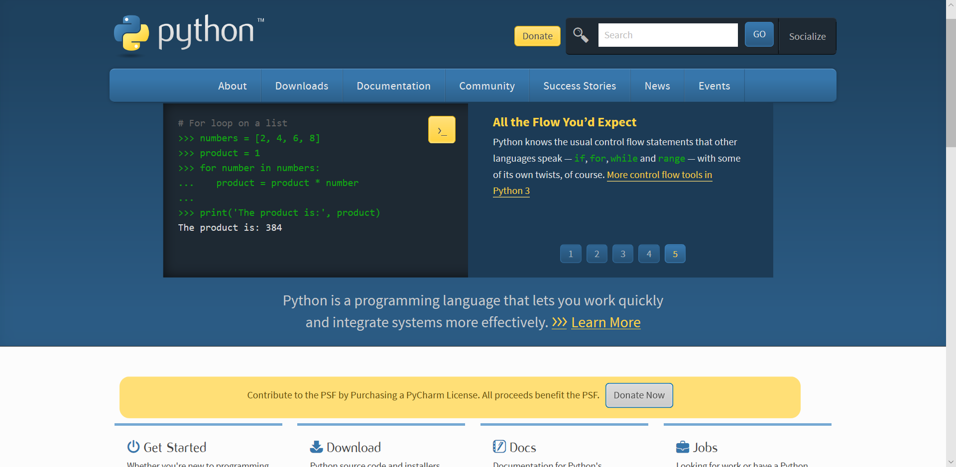The height and width of the screenshot is (467, 956).
Task: Switch to slide 3 of carousel
Action: point(623,254)
